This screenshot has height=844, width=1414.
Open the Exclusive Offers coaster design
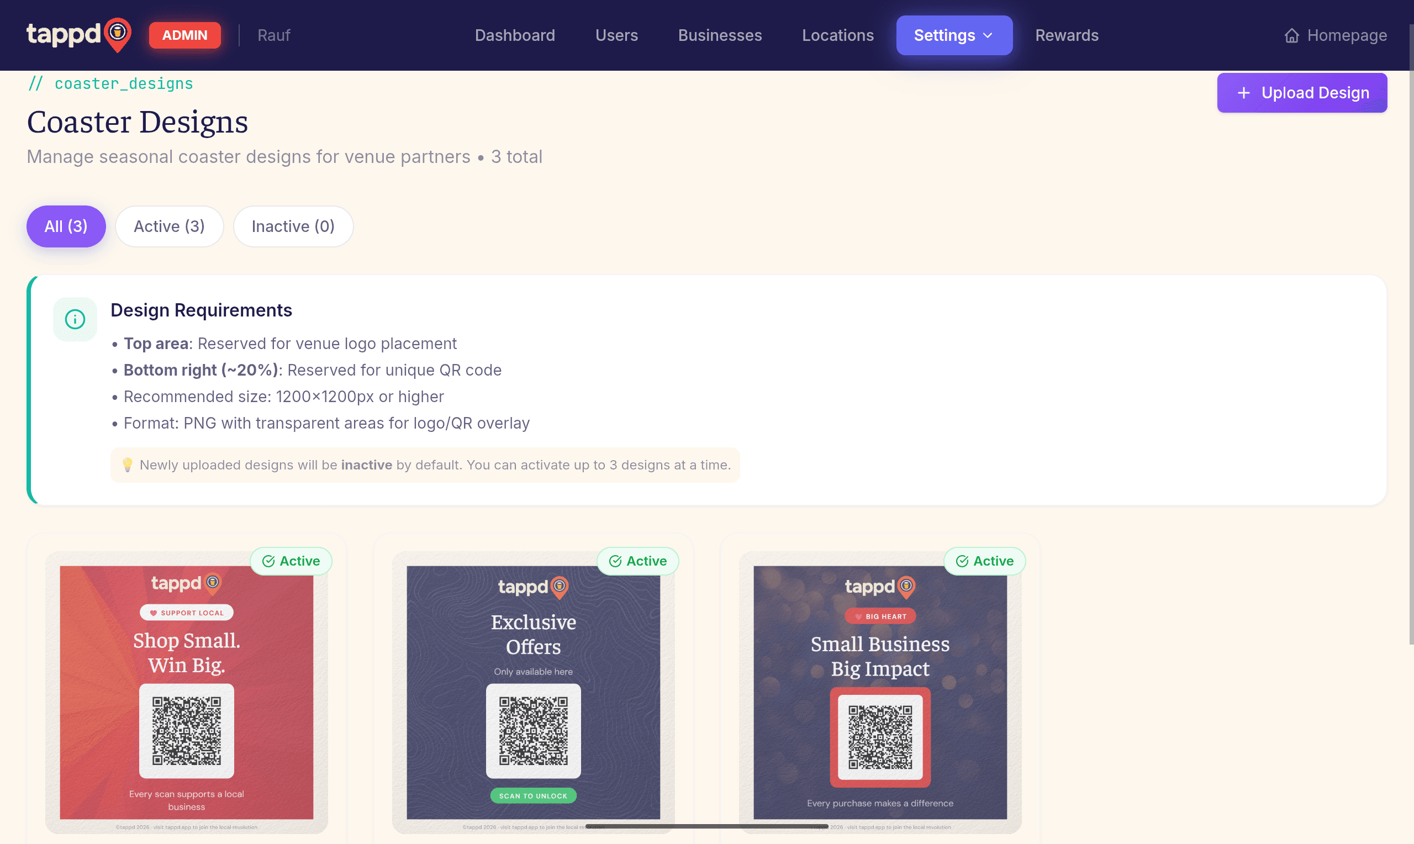(x=534, y=692)
